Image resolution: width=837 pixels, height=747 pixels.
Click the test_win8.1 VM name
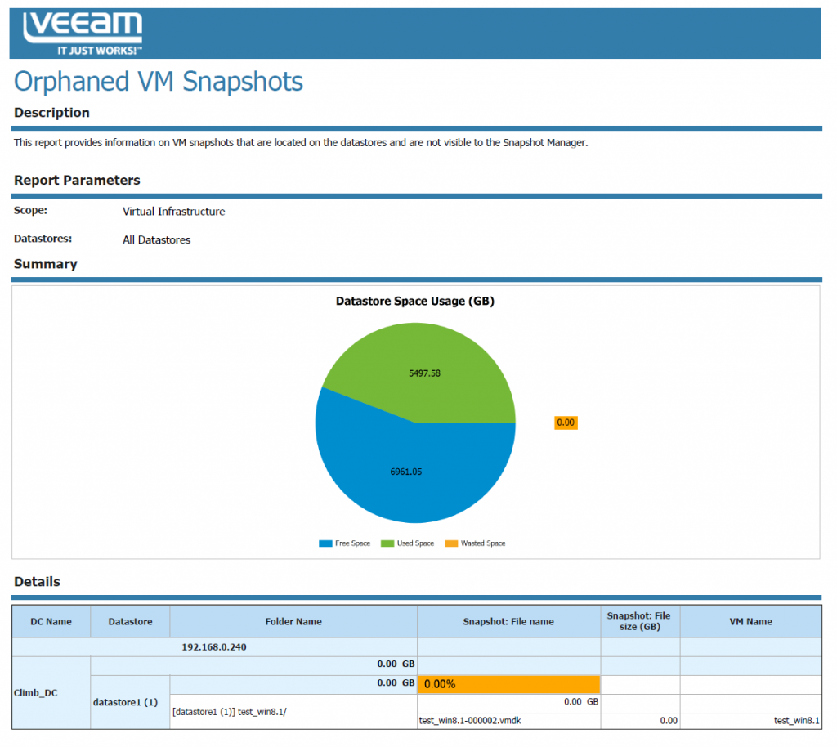click(796, 721)
